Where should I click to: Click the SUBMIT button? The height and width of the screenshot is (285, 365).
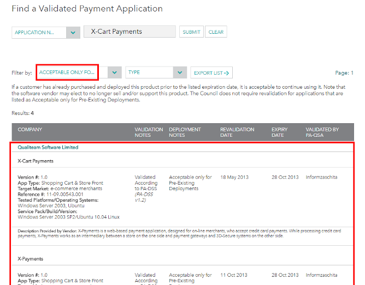(x=191, y=32)
